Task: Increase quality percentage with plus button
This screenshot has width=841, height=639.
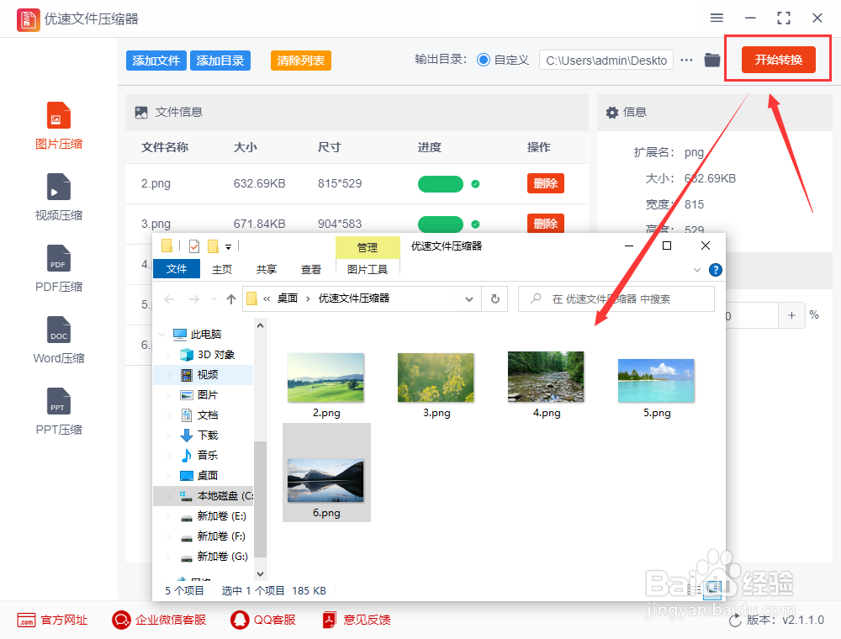Action: (791, 315)
